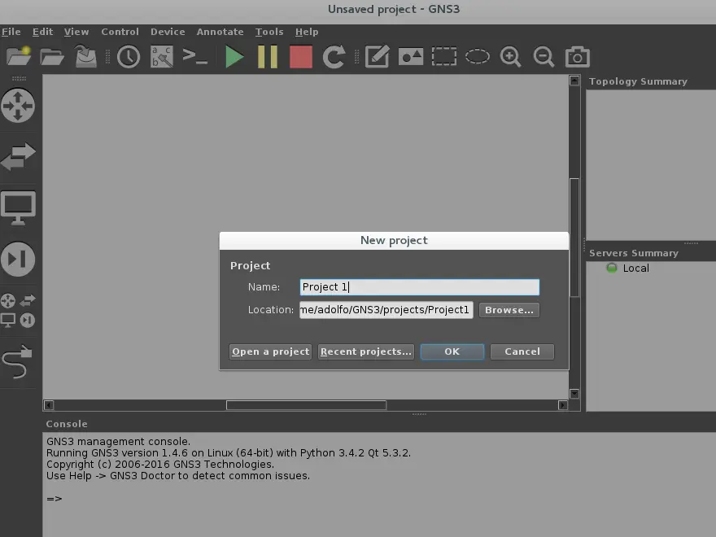716x537 pixels.
Task: Open the Help menu
Action: pos(307,32)
